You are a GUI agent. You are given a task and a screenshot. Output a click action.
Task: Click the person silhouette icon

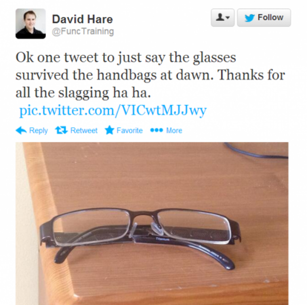[219, 17]
